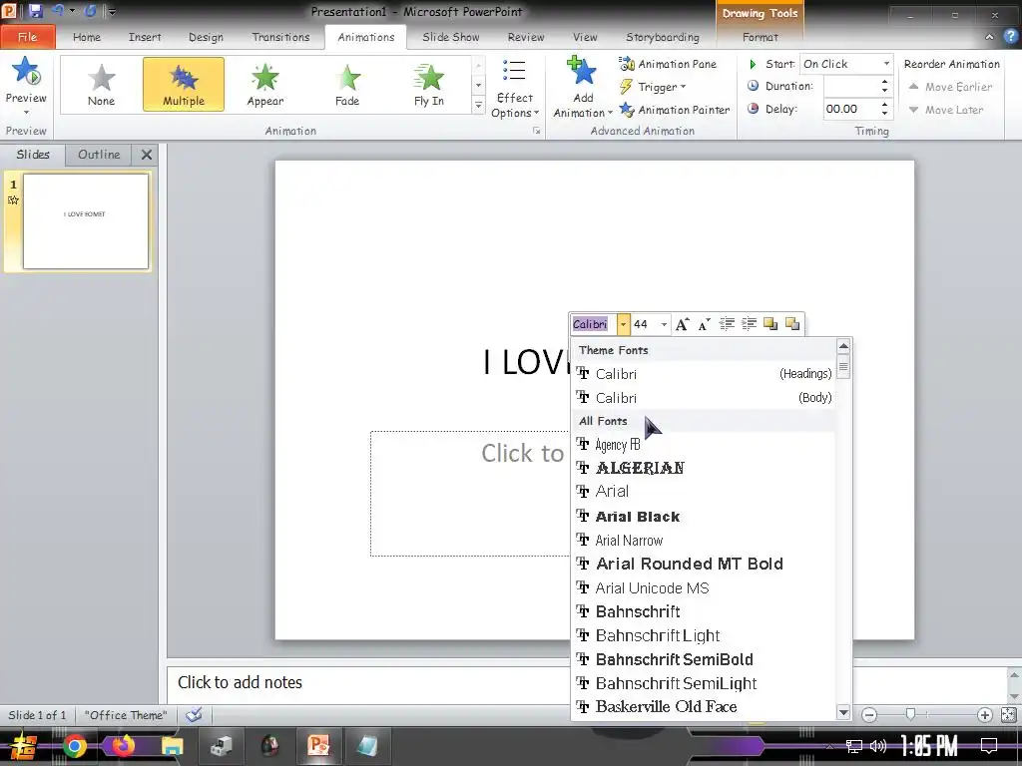This screenshot has width=1022, height=766.
Task: Minimize the ribbon with the caret icon
Action: (x=989, y=37)
